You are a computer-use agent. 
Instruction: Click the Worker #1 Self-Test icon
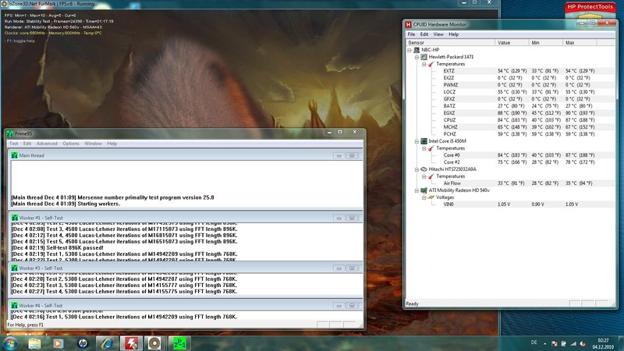(14, 218)
